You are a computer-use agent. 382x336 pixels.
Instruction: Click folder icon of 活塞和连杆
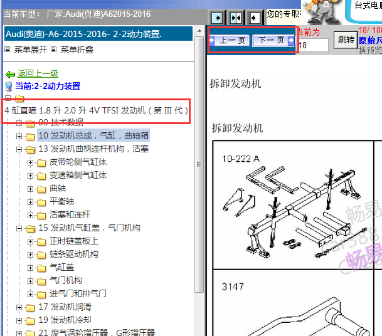click(x=41, y=215)
